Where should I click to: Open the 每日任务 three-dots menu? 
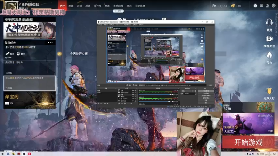click(x=50, y=43)
